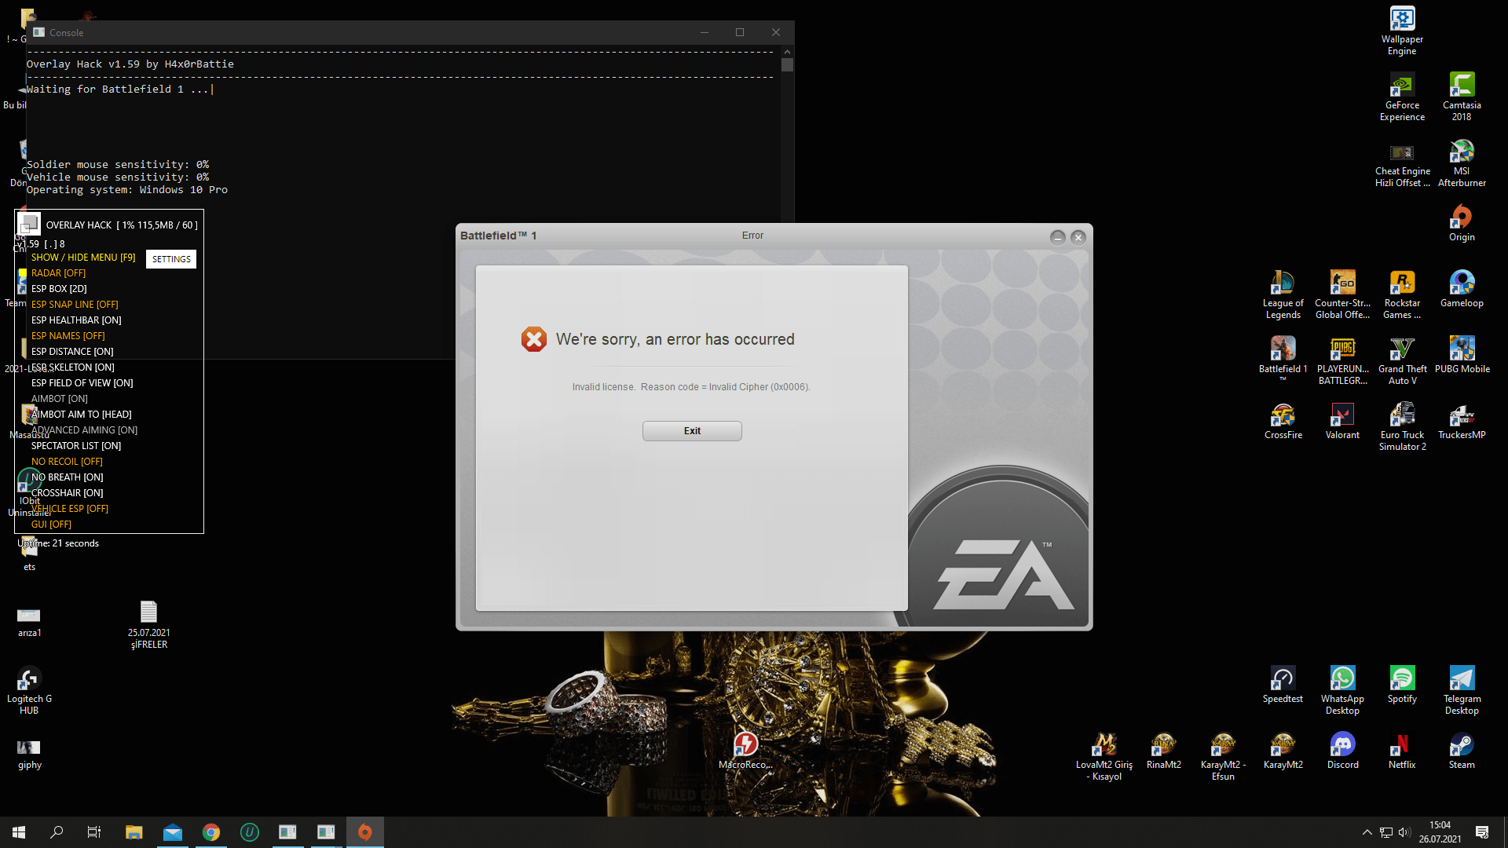Open MacroRecorder desktop icon
This screenshot has width=1508, height=848.
point(745,751)
